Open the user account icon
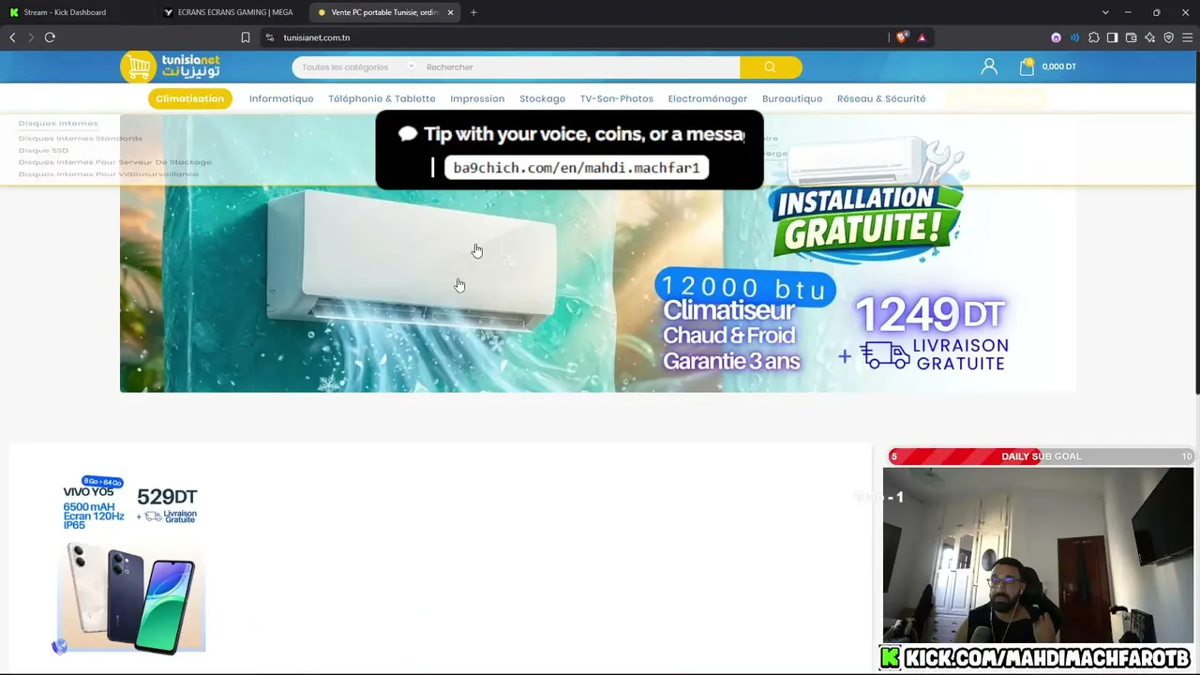This screenshot has width=1200, height=675. click(x=989, y=67)
